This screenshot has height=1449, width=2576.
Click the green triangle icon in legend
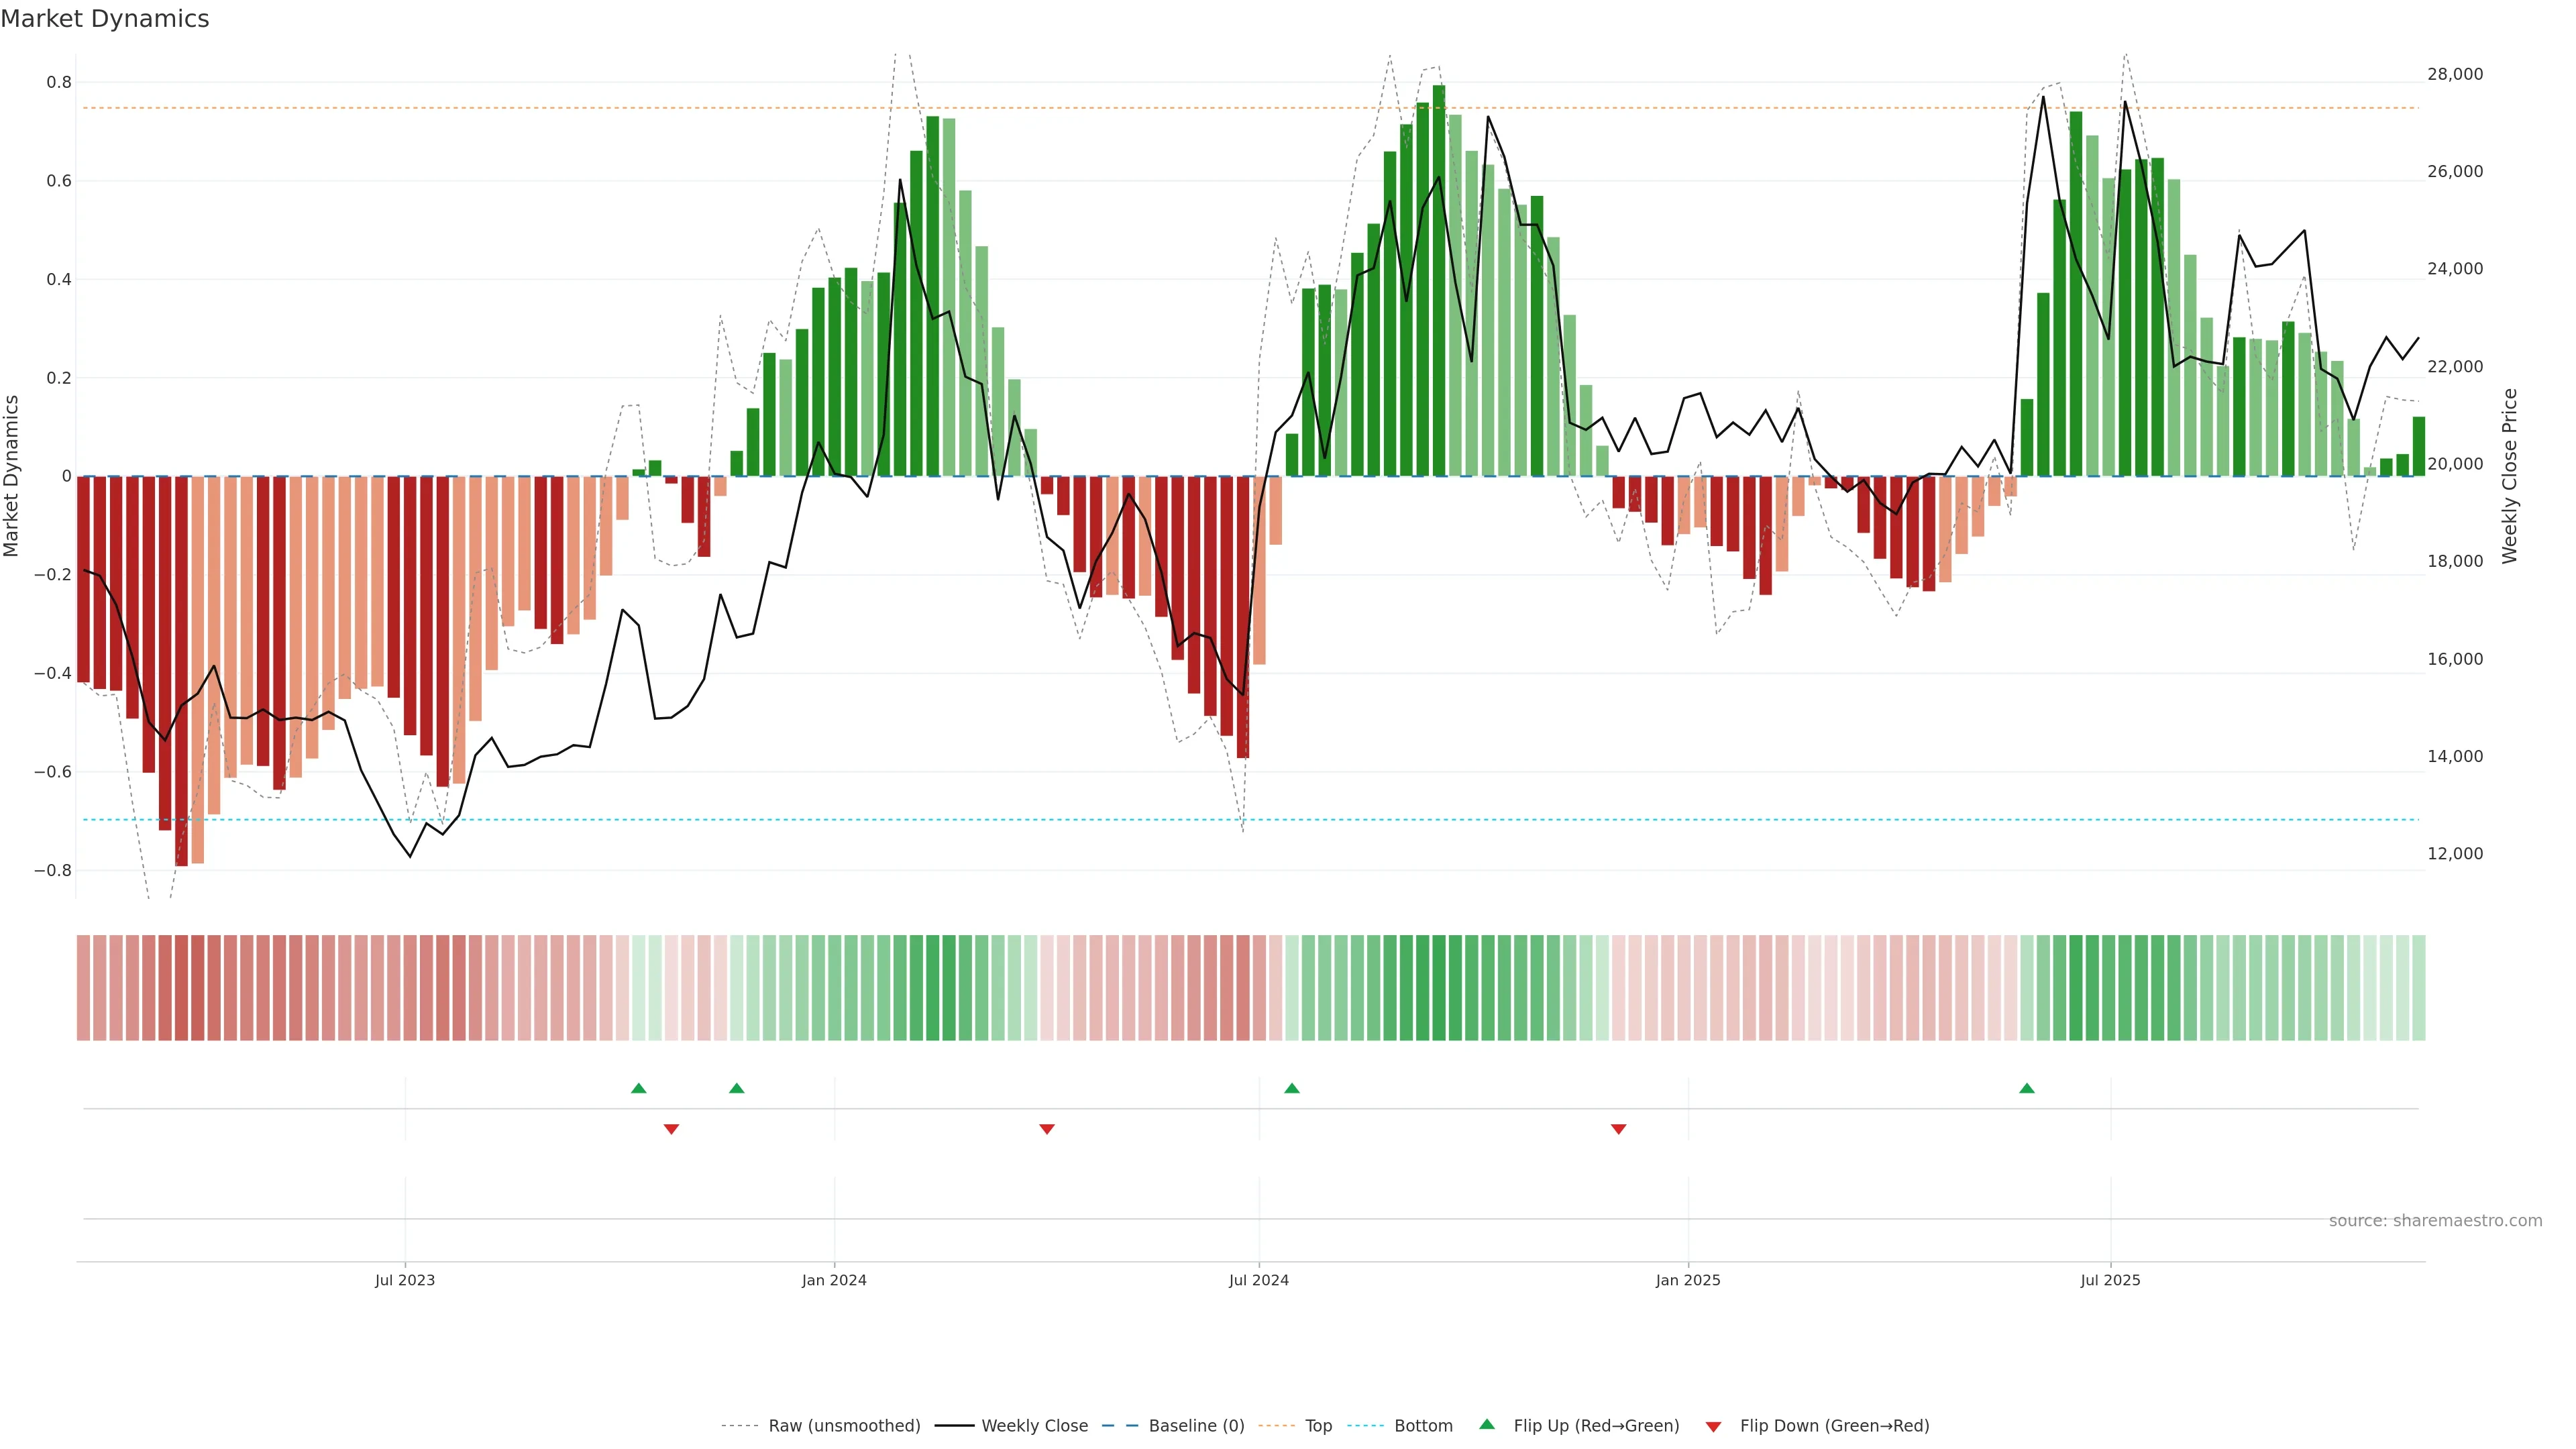coord(1487,1424)
